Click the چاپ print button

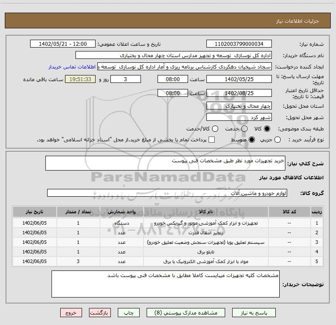129,313
